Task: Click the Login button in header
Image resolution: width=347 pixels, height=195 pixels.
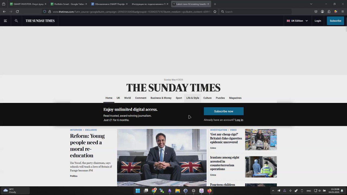Action: coord(318,21)
